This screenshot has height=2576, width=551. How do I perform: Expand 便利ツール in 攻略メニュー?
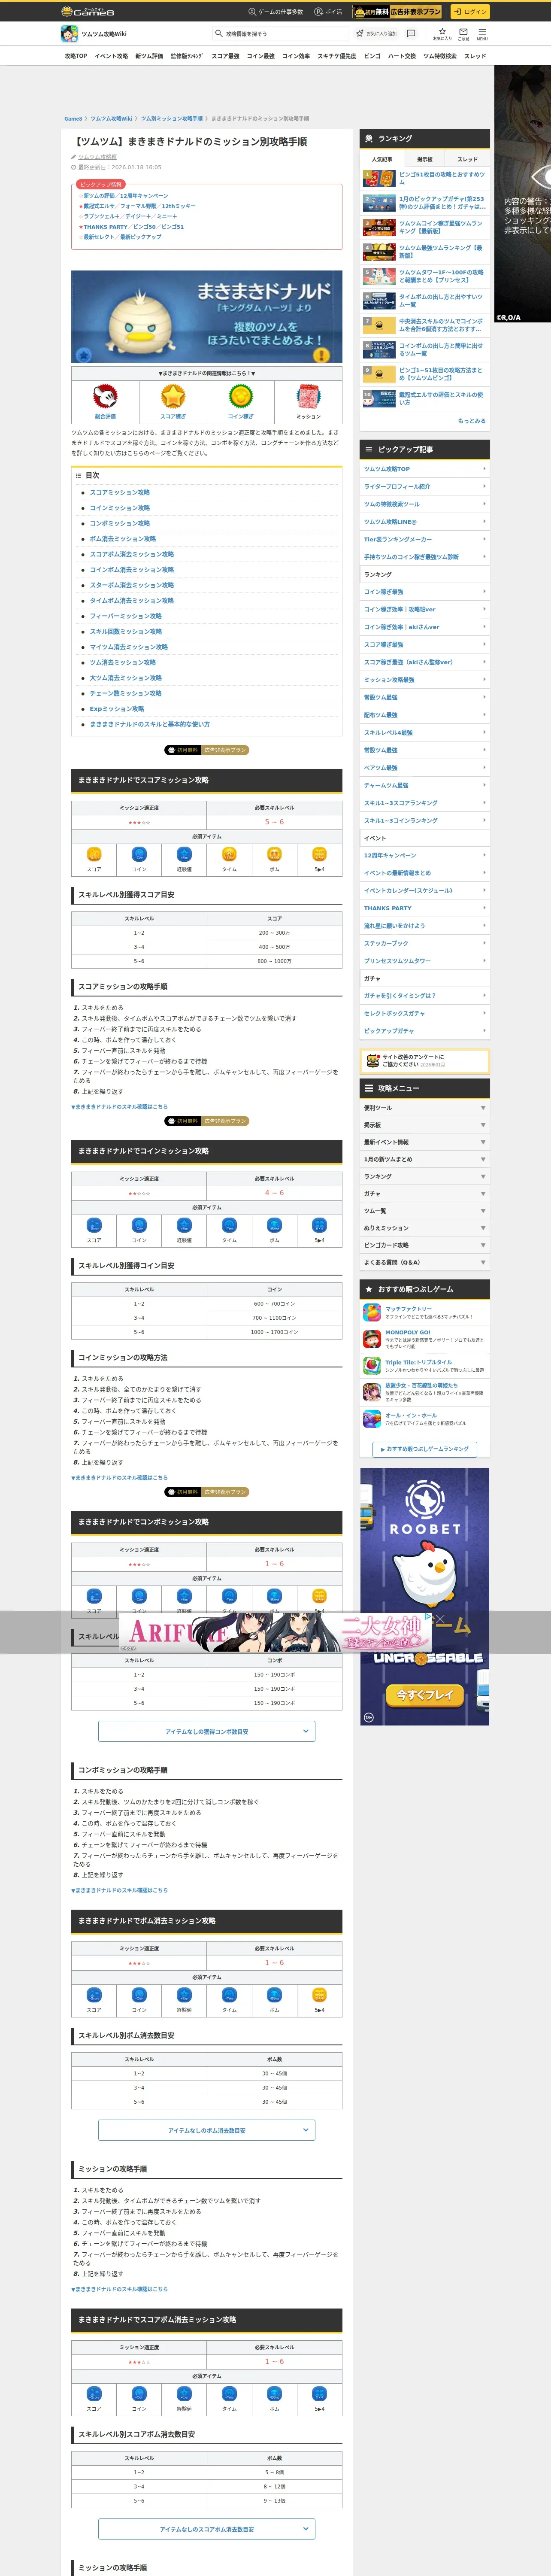click(x=425, y=1108)
